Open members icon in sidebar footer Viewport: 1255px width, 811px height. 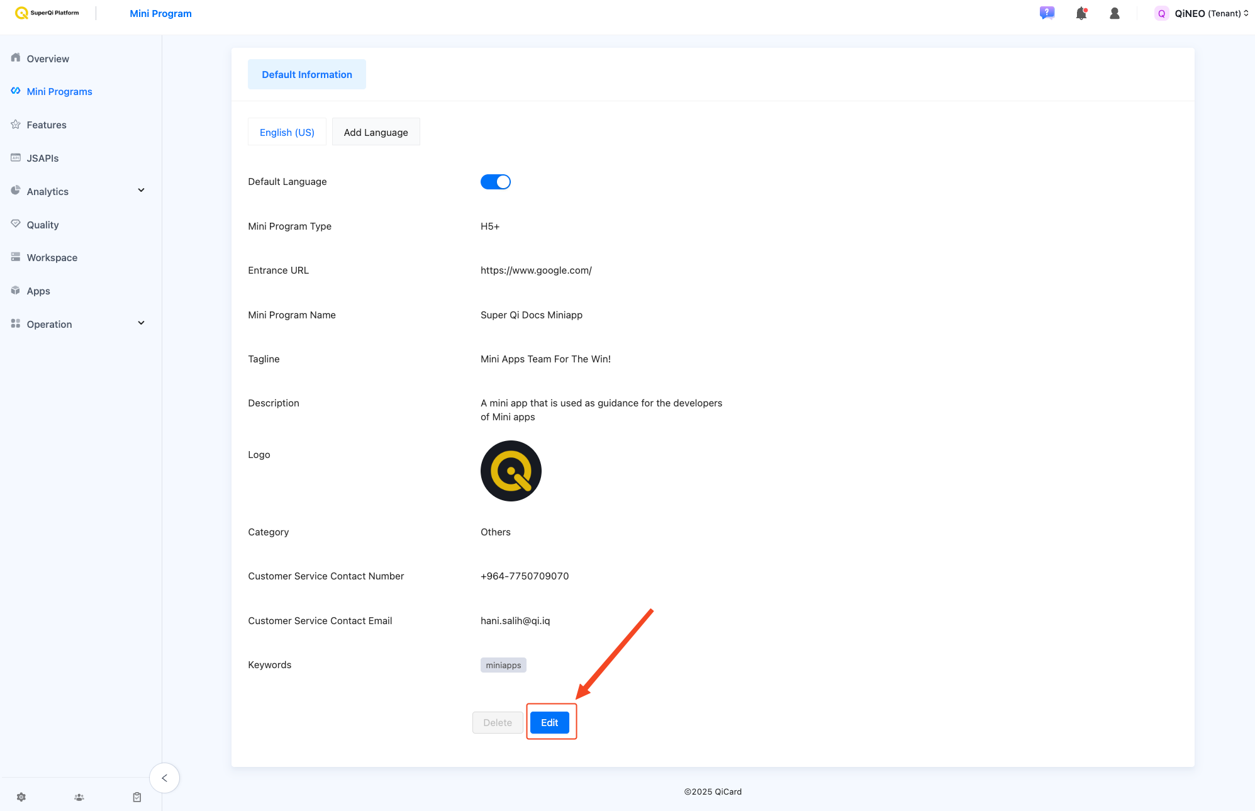point(79,797)
